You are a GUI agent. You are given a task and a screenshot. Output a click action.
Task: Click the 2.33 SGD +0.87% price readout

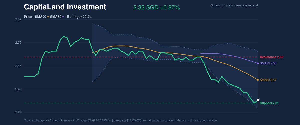pos(157,8)
